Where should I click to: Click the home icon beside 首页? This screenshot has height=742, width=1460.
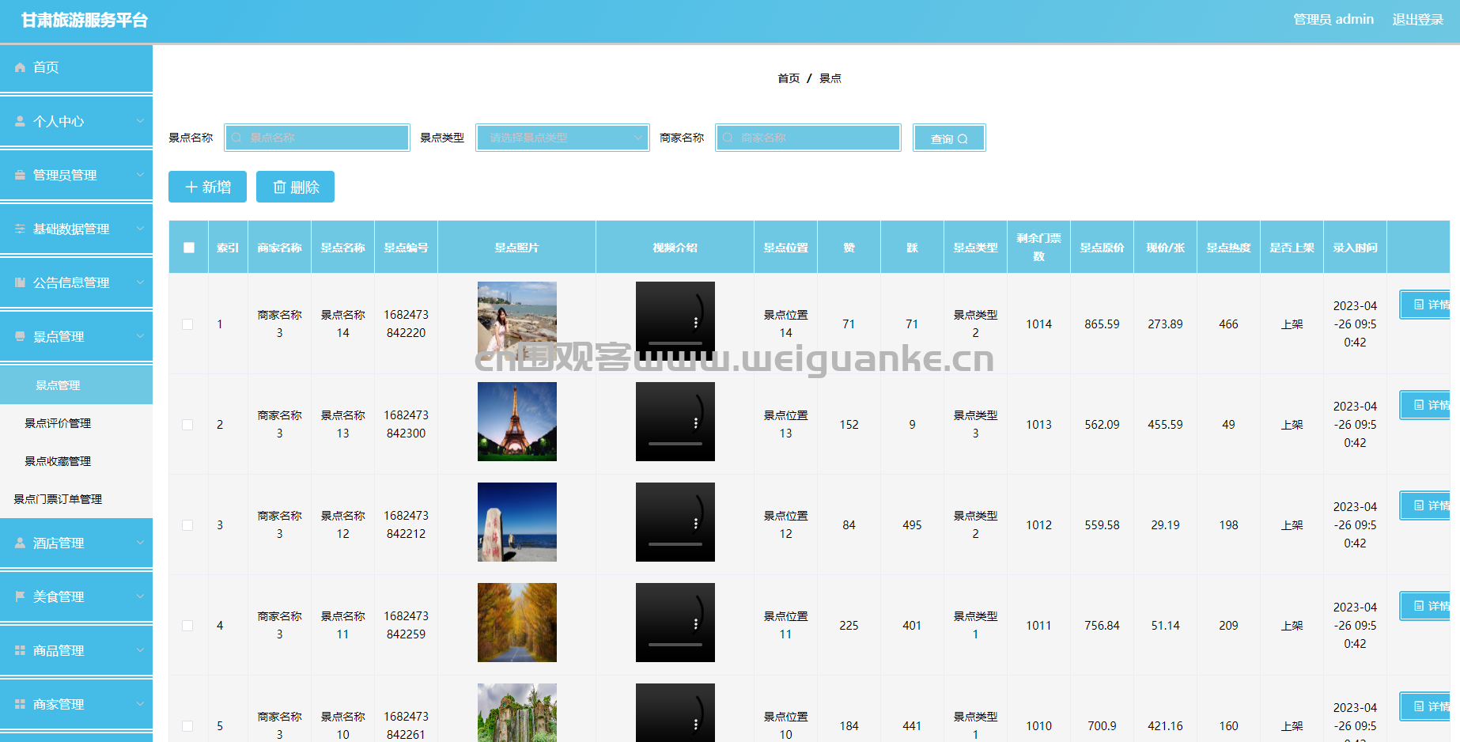(20, 68)
